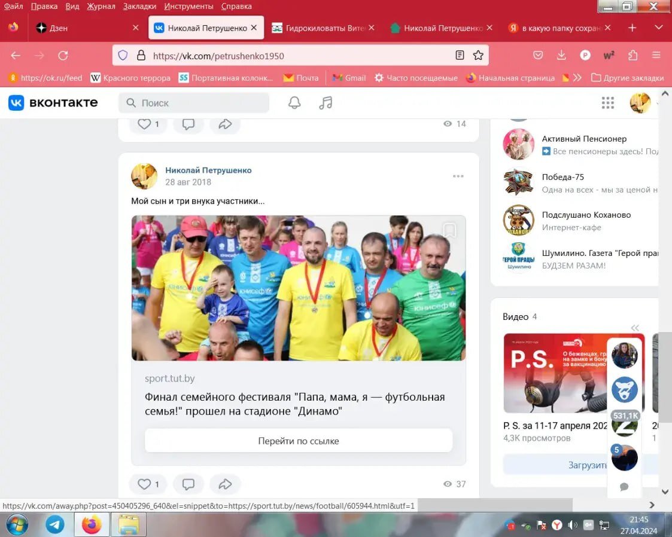Open the post's three-dots options menu

(458, 176)
